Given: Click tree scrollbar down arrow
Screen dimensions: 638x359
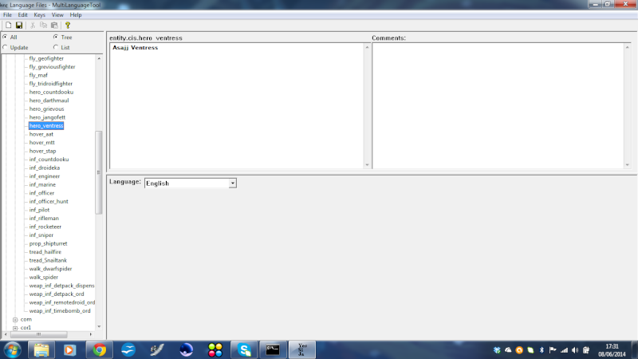Looking at the screenshot, I should coord(99,326).
